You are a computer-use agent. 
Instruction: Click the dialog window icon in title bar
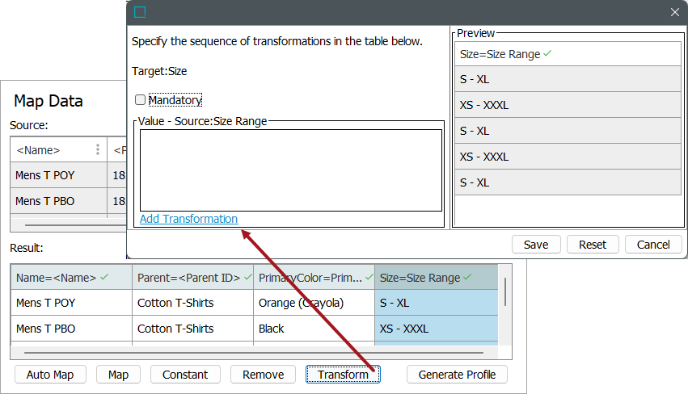140,12
